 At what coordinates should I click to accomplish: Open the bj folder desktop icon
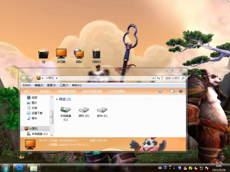tap(44, 56)
